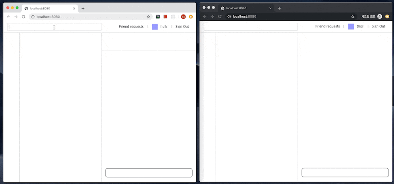Click the red book extension icon in the left toolbar
394x184 pixels.
(x=165, y=17)
